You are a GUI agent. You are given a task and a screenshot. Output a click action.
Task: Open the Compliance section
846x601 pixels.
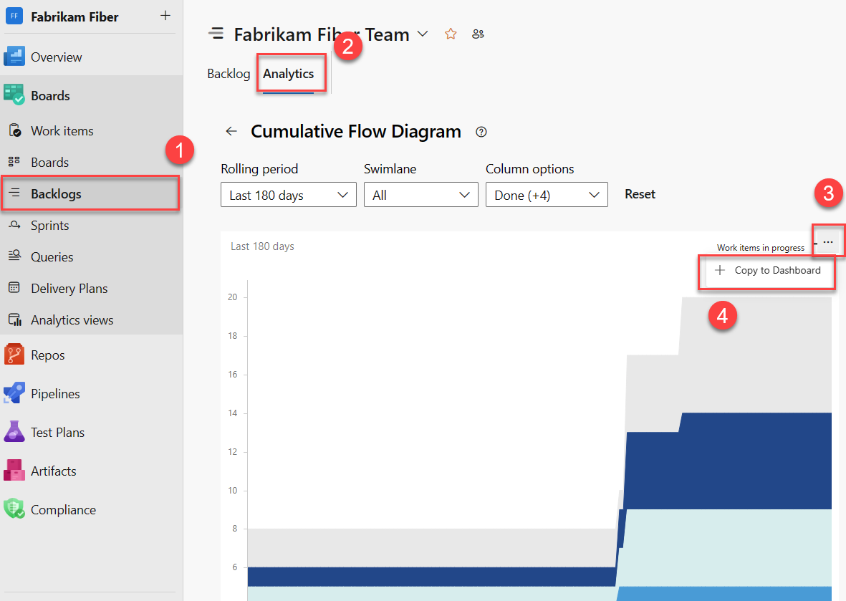(63, 509)
